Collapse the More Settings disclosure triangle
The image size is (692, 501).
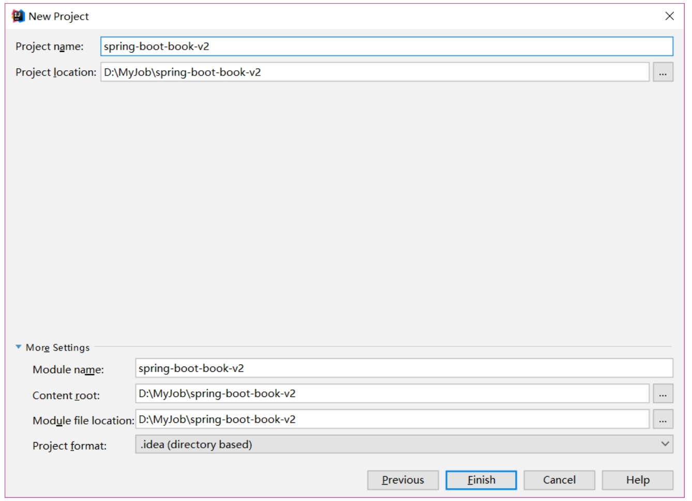tap(19, 347)
